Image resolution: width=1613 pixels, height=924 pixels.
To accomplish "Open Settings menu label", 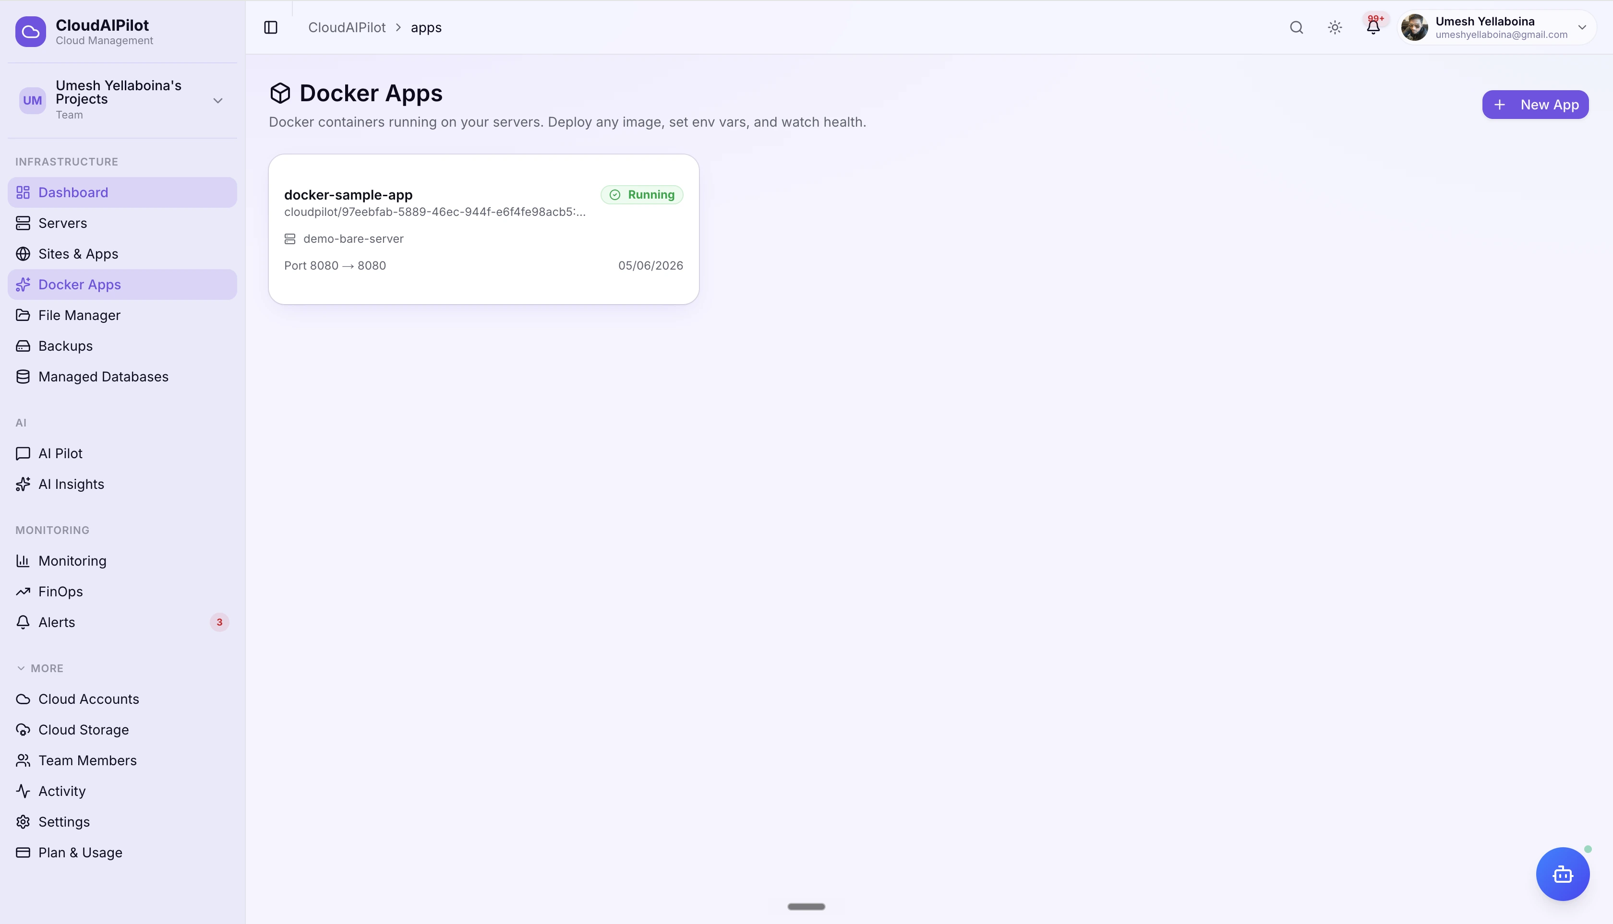I will pos(64,822).
